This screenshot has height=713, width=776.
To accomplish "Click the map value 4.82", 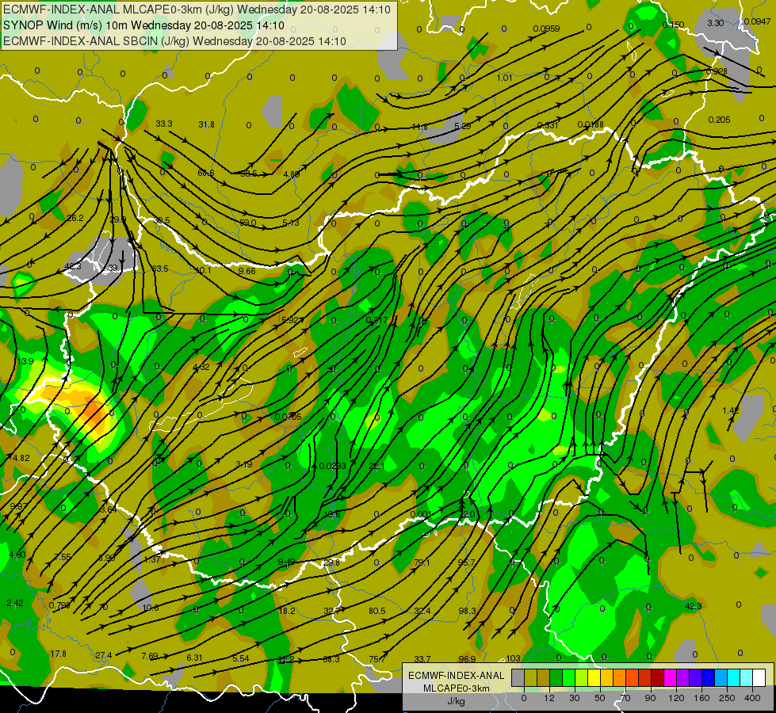I will tap(21, 458).
